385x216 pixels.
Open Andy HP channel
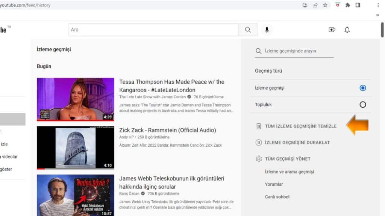tap(126, 137)
